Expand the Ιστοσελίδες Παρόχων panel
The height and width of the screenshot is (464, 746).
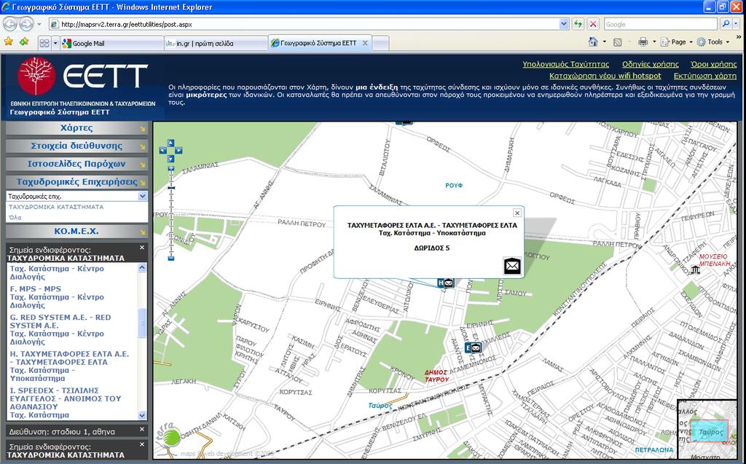[x=76, y=164]
